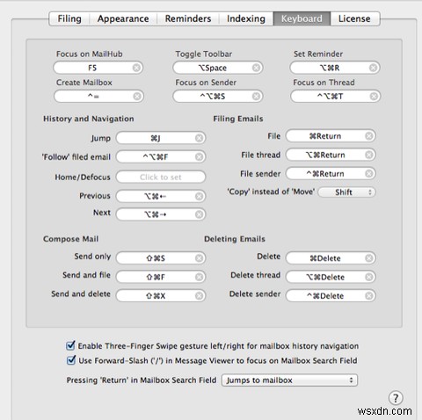Edit the Focus on Sender shortcut field
The height and width of the screenshot is (420, 422).
point(218,97)
